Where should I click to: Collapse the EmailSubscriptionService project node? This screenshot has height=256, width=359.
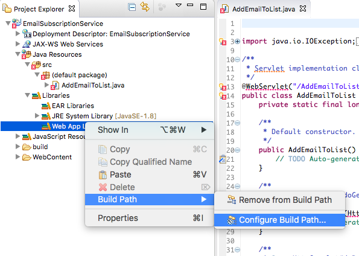pyautogui.click(x=8, y=24)
